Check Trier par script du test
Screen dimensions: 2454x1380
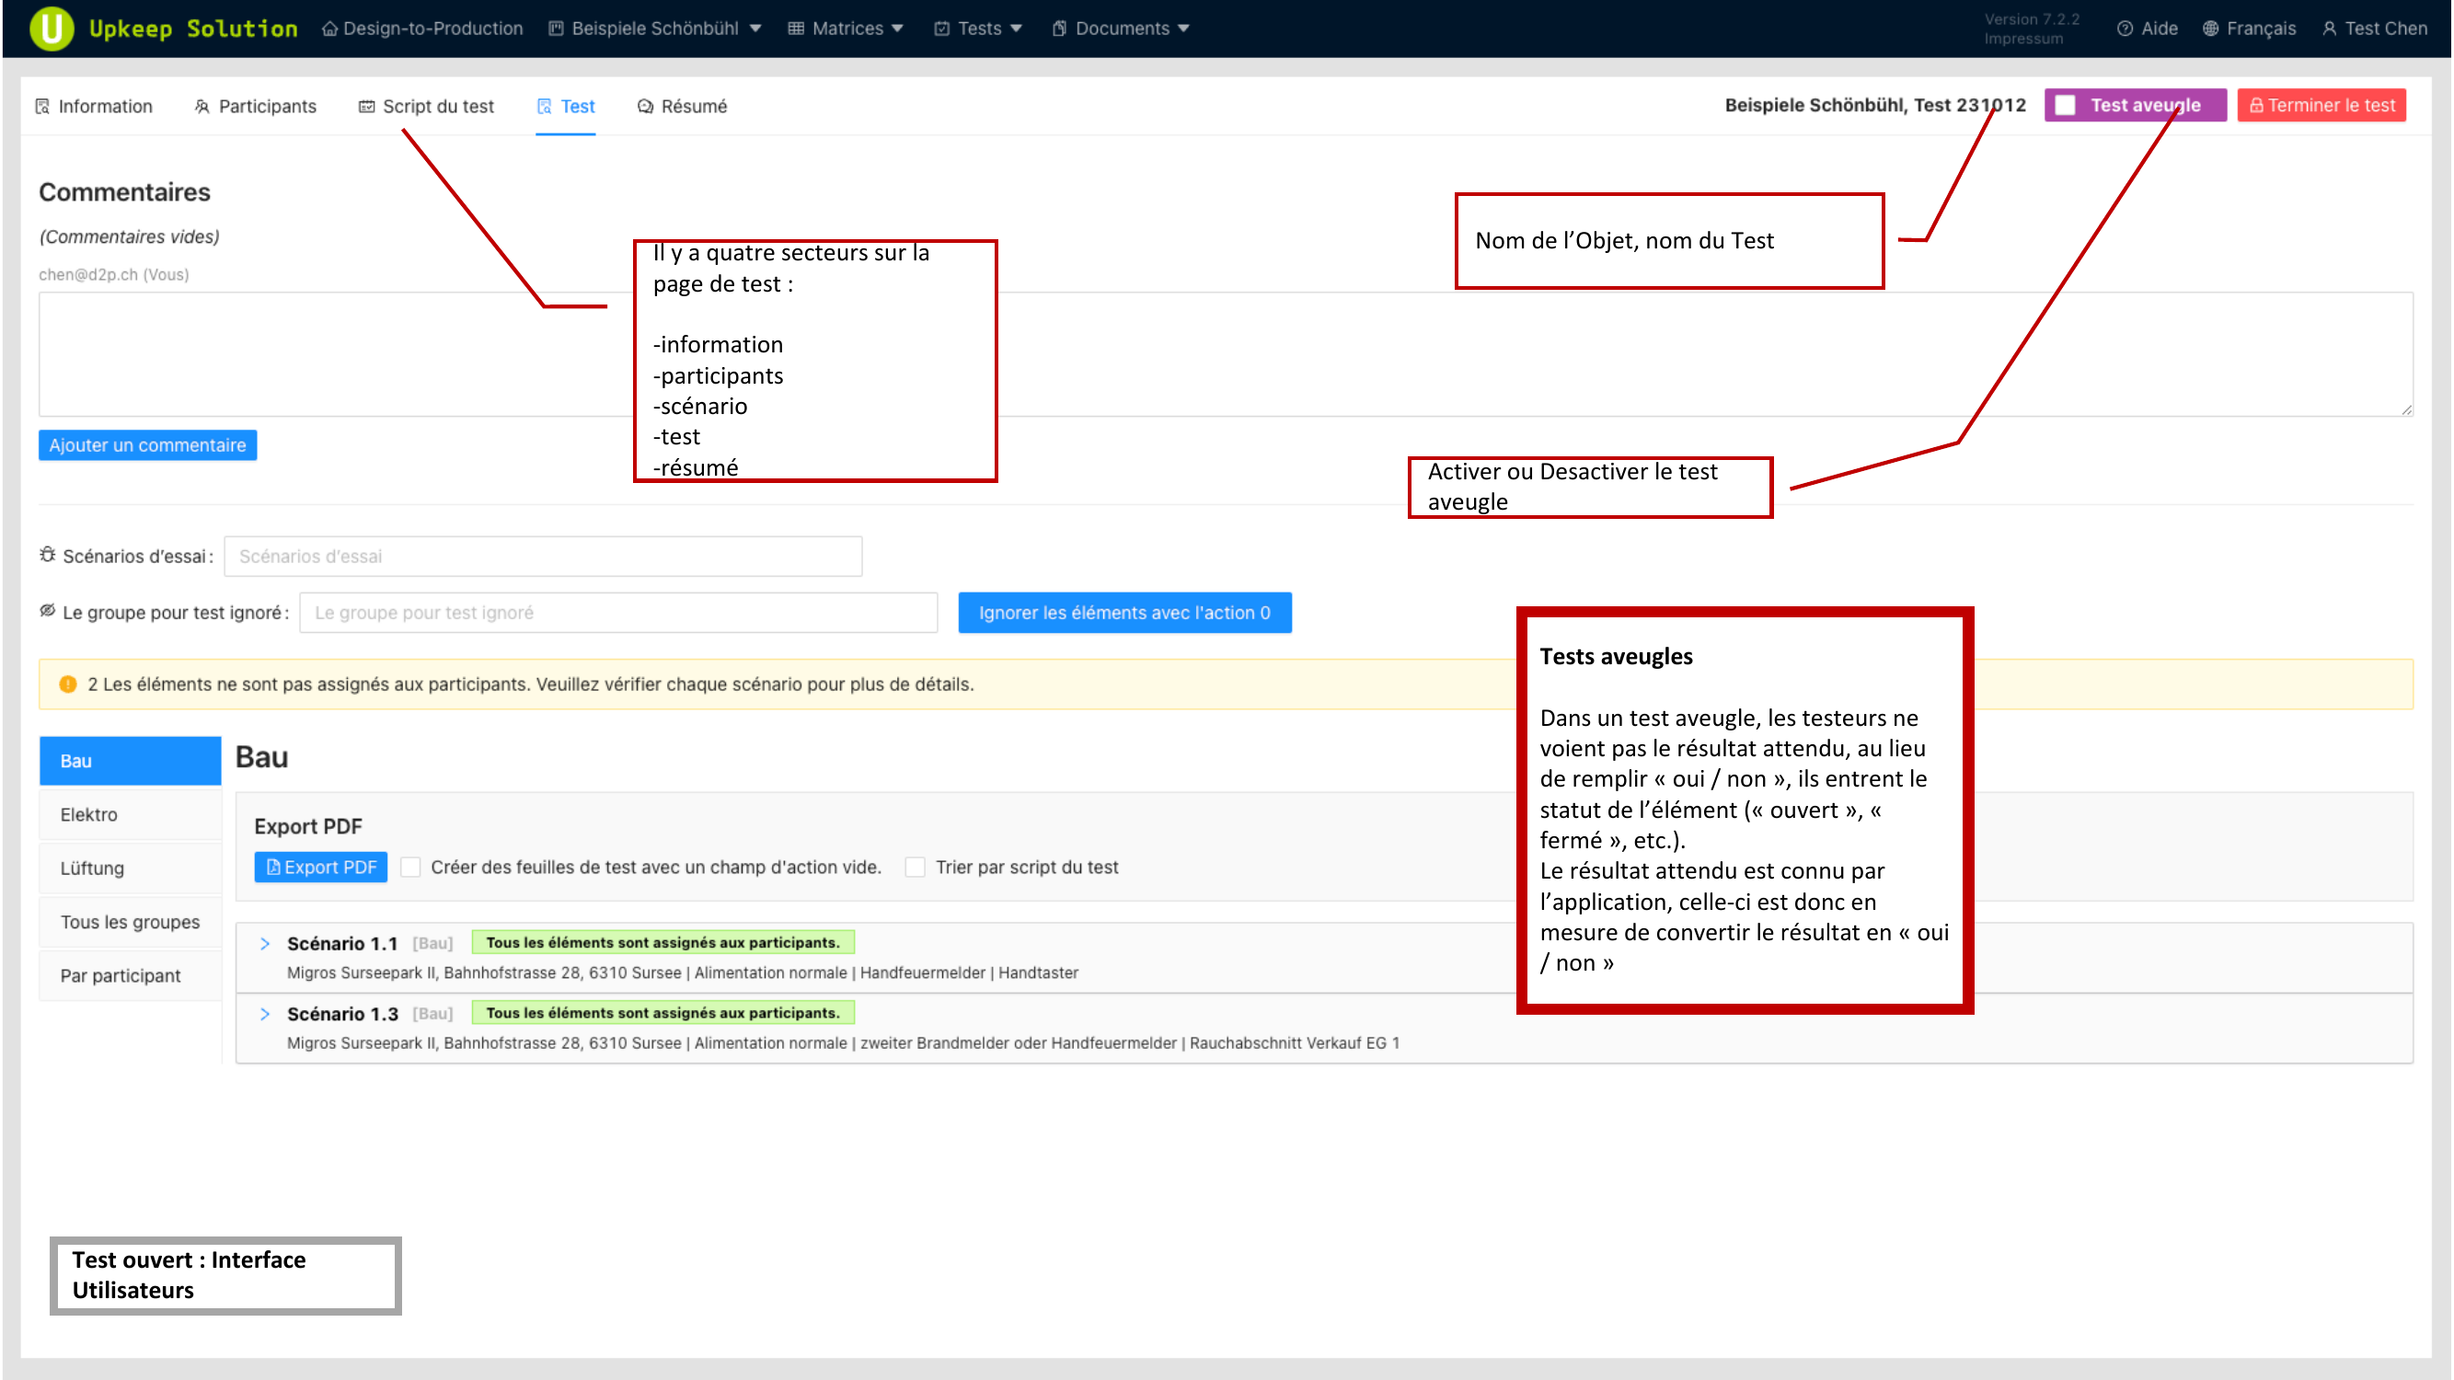pos(915,867)
